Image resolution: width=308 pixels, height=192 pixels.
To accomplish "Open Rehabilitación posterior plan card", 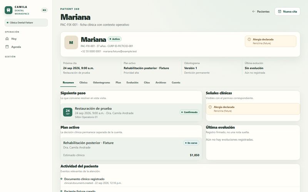I will click(131, 149).
